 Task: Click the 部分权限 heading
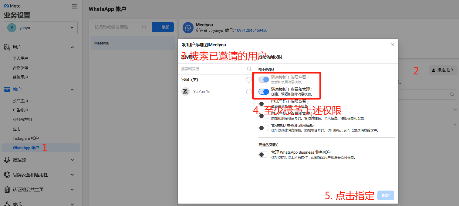266,70
